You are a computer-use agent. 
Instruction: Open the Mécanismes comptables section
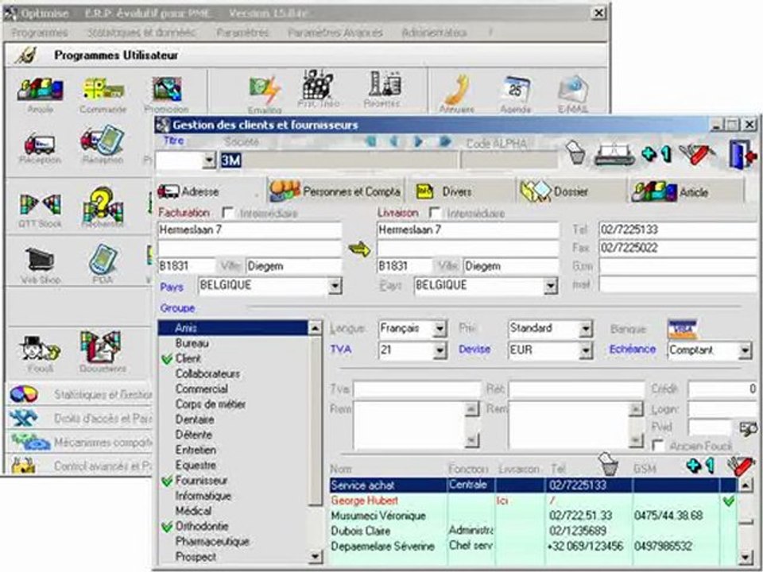(80, 443)
